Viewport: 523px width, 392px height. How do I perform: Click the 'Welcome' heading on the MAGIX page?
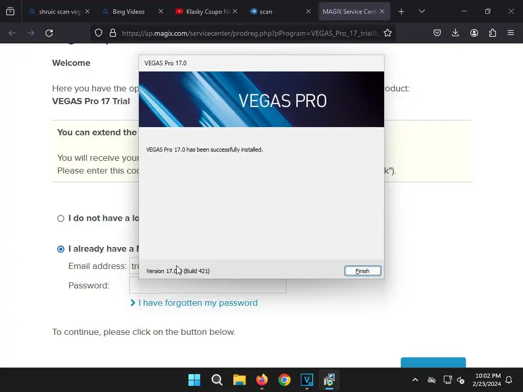(x=71, y=63)
